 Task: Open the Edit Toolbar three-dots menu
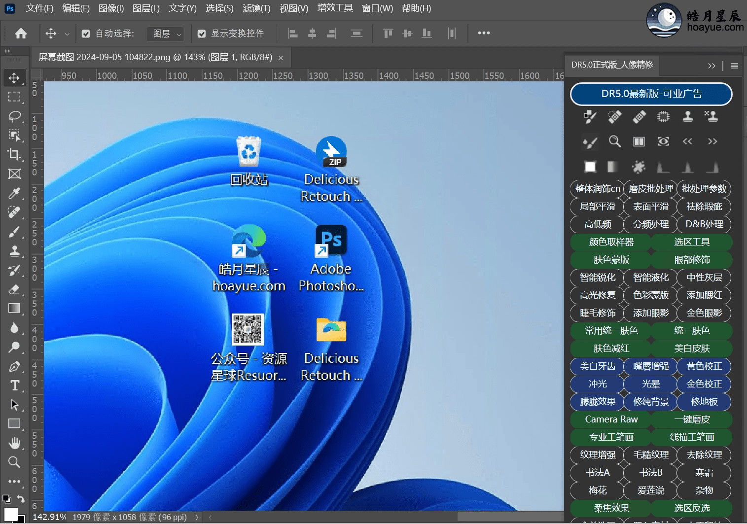(x=14, y=481)
